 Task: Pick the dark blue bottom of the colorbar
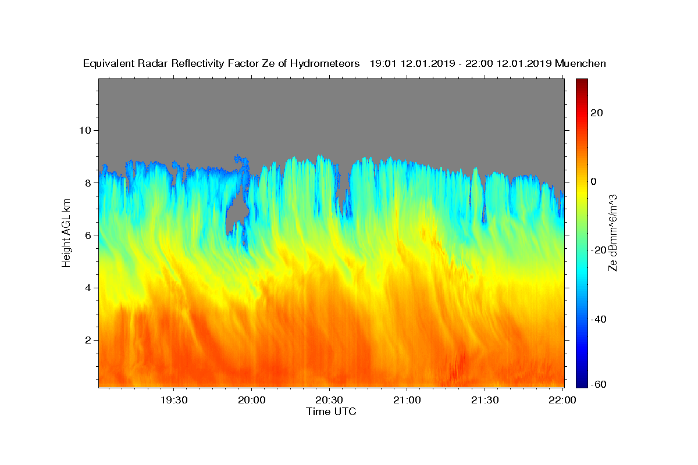(x=582, y=382)
